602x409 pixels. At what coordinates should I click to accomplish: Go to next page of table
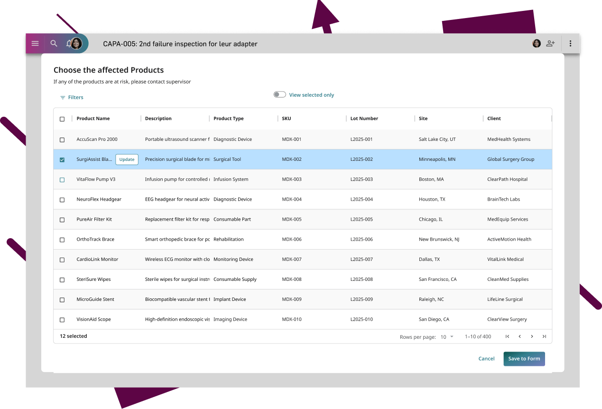pyautogui.click(x=532, y=336)
